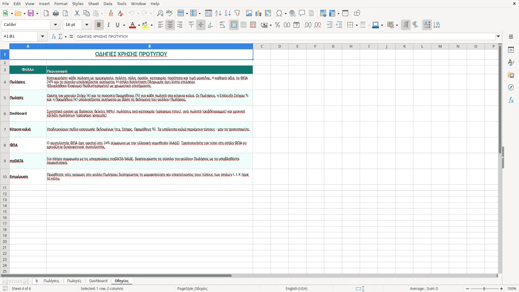Open the sidebar Gallery icon
Image resolution: width=519 pixels, height=292 pixels.
(x=511, y=75)
